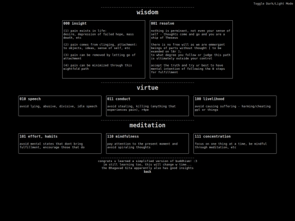Click the 'virtue' section heading
295x221 pixels.
(x=147, y=87)
